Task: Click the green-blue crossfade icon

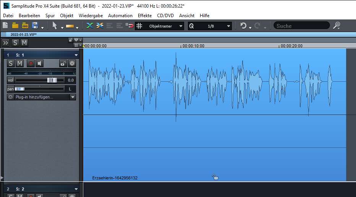Action: (90, 26)
